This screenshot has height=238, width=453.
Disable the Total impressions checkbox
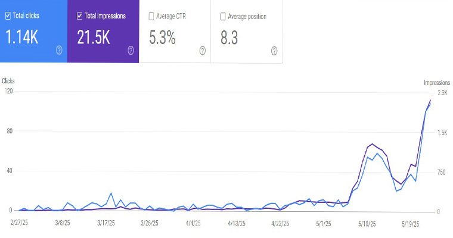(80, 16)
